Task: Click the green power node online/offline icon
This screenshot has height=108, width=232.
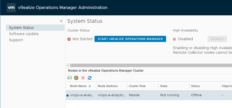Action: click(76, 78)
